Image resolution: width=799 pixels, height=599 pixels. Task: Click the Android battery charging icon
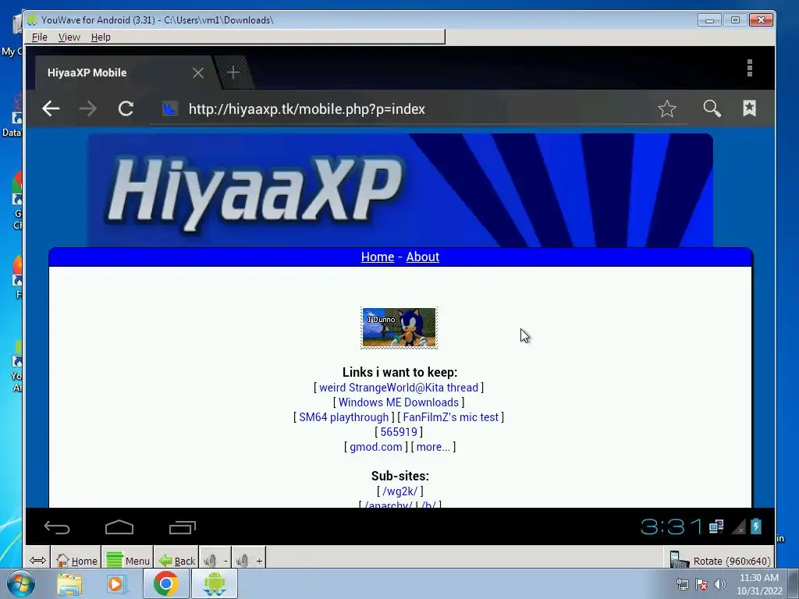pos(756,526)
